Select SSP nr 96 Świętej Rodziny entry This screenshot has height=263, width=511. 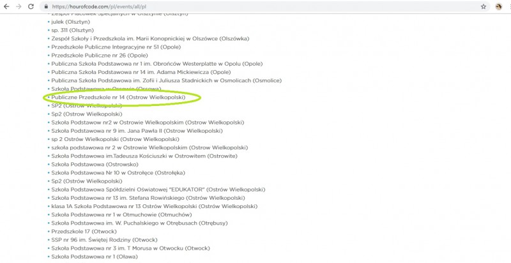pos(104,240)
